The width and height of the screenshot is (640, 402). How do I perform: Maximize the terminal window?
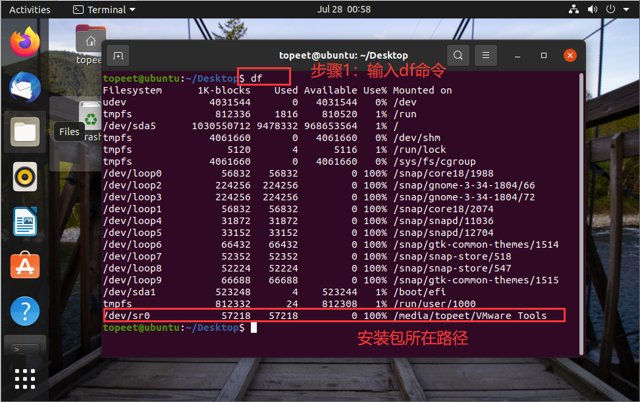coord(544,55)
